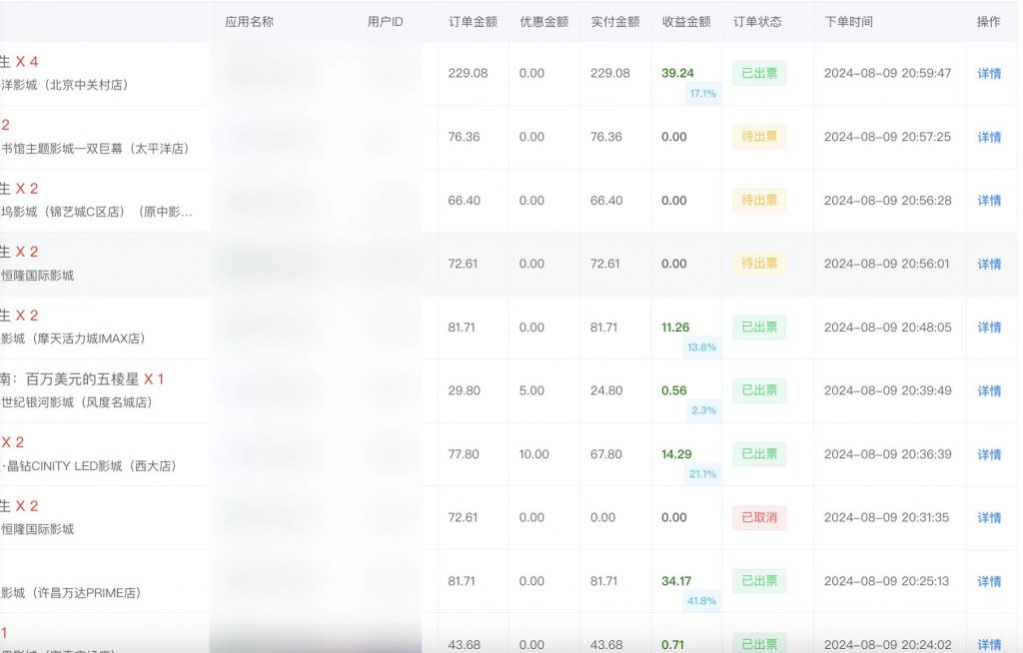Click 详情 on the cancelled 20:31:35 order
This screenshot has width=1023, height=653.
(988, 518)
